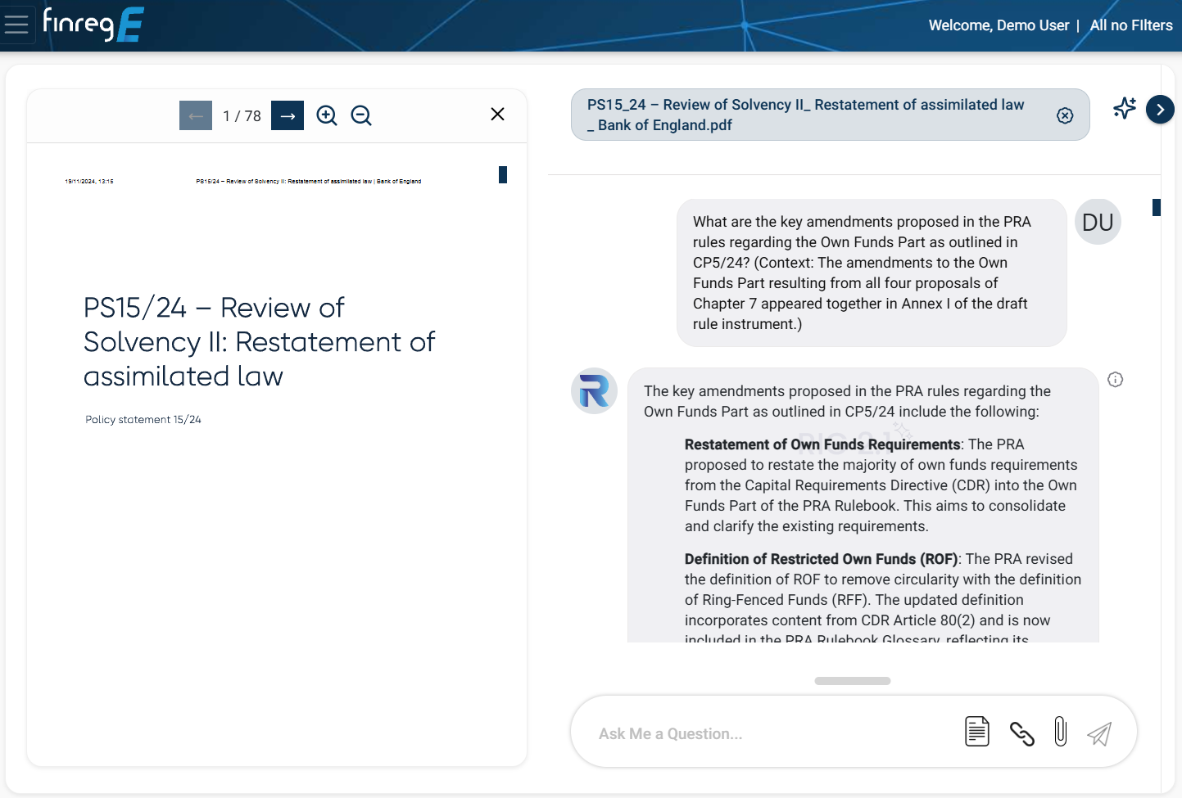The height and width of the screenshot is (798, 1182).
Task: Click the page counter 1 / 78
Action: [242, 116]
